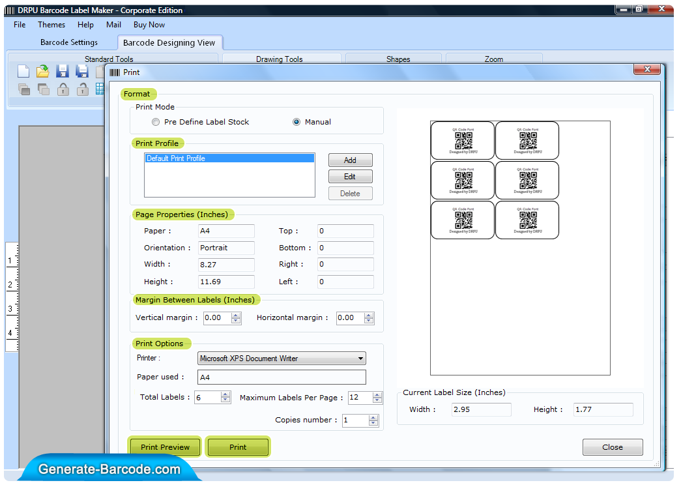Click the Edit print profile button
The height and width of the screenshot is (485, 681).
tap(350, 177)
